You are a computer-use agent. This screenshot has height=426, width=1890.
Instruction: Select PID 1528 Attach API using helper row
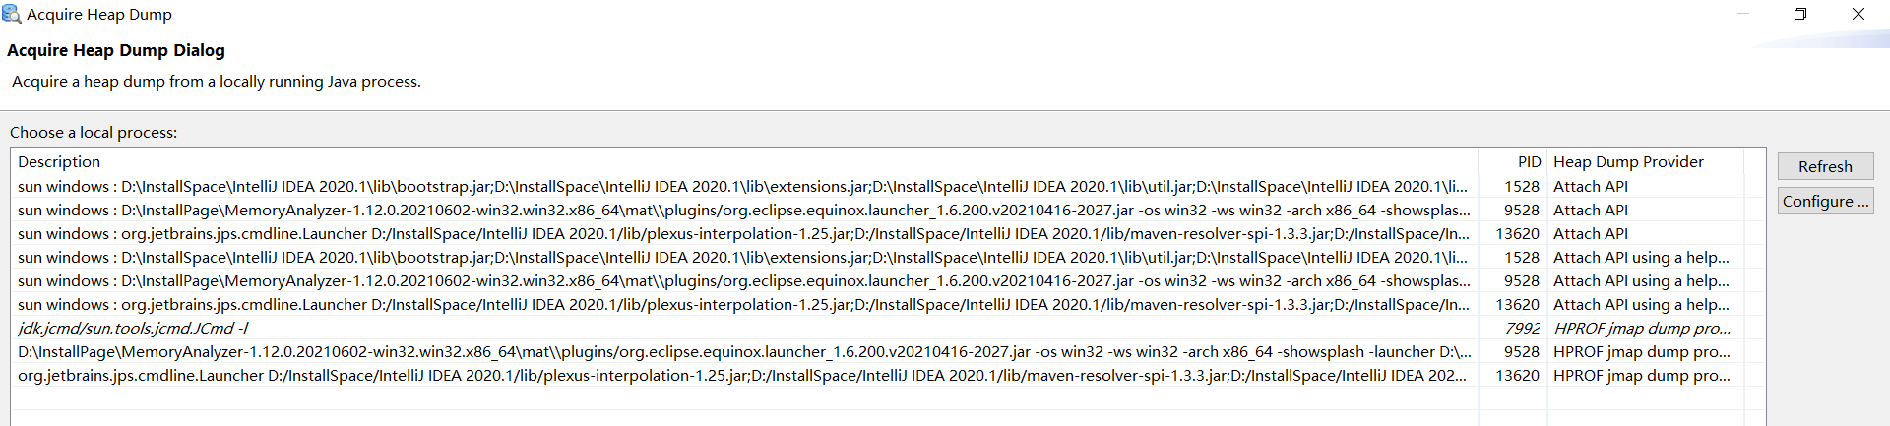point(689,258)
